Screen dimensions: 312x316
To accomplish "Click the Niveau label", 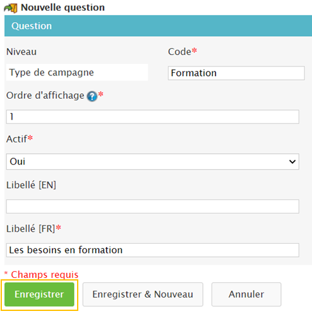I will (21, 52).
